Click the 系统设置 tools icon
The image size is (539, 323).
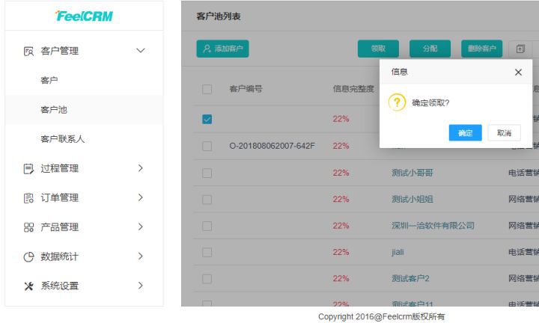tap(28, 286)
